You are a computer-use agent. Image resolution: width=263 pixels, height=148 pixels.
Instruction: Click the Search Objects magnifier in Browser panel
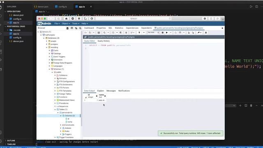pyautogui.click(x=81, y=28)
